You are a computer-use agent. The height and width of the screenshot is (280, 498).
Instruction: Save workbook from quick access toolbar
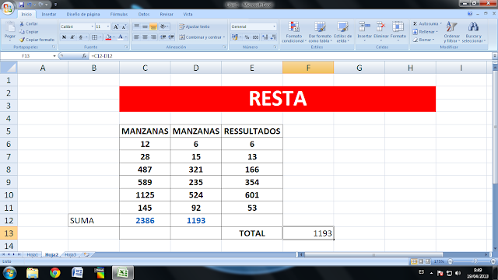click(x=22, y=5)
